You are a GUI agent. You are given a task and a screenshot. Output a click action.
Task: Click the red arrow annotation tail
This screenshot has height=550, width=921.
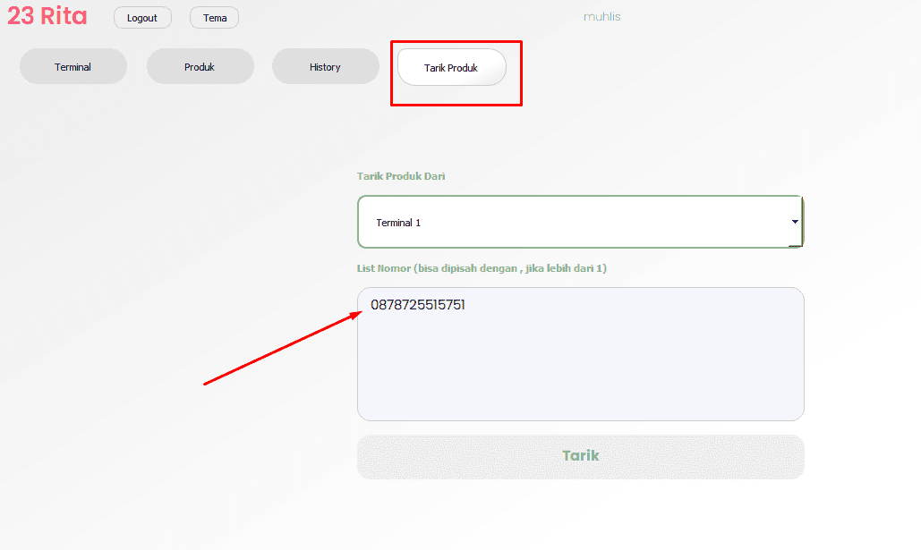pos(208,384)
